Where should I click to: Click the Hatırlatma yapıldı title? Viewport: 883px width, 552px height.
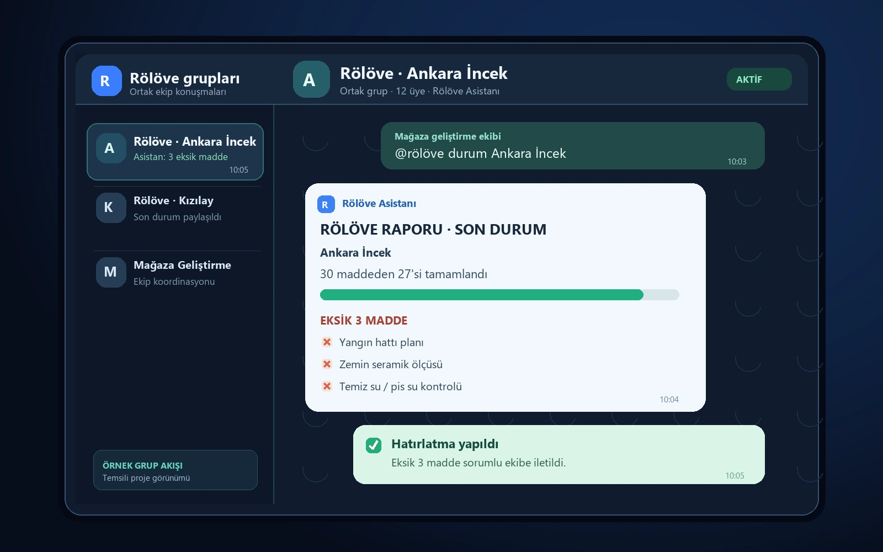[445, 444]
